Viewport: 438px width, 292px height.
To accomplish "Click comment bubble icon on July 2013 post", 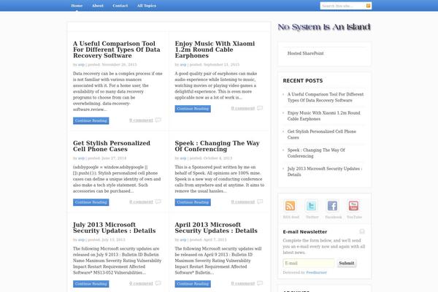I will [x=158, y=283].
